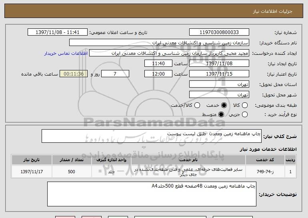Select the کالا radio button

tap(245, 105)
